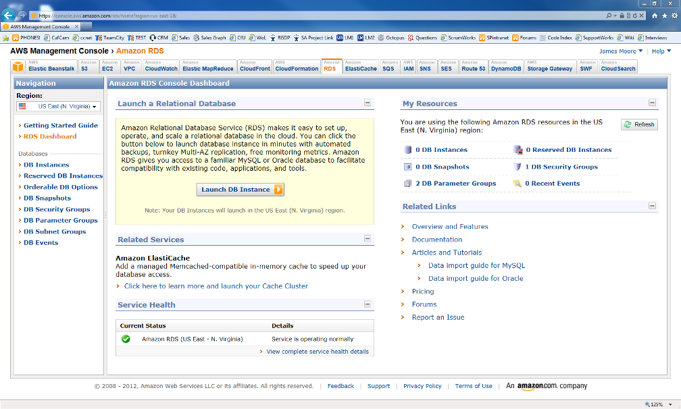Open the Report an Issue link

pos(438,317)
